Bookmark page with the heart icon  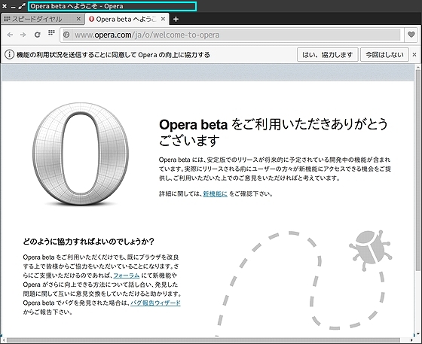(411, 35)
